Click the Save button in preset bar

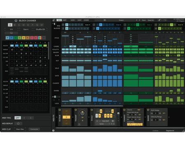[144, 20]
